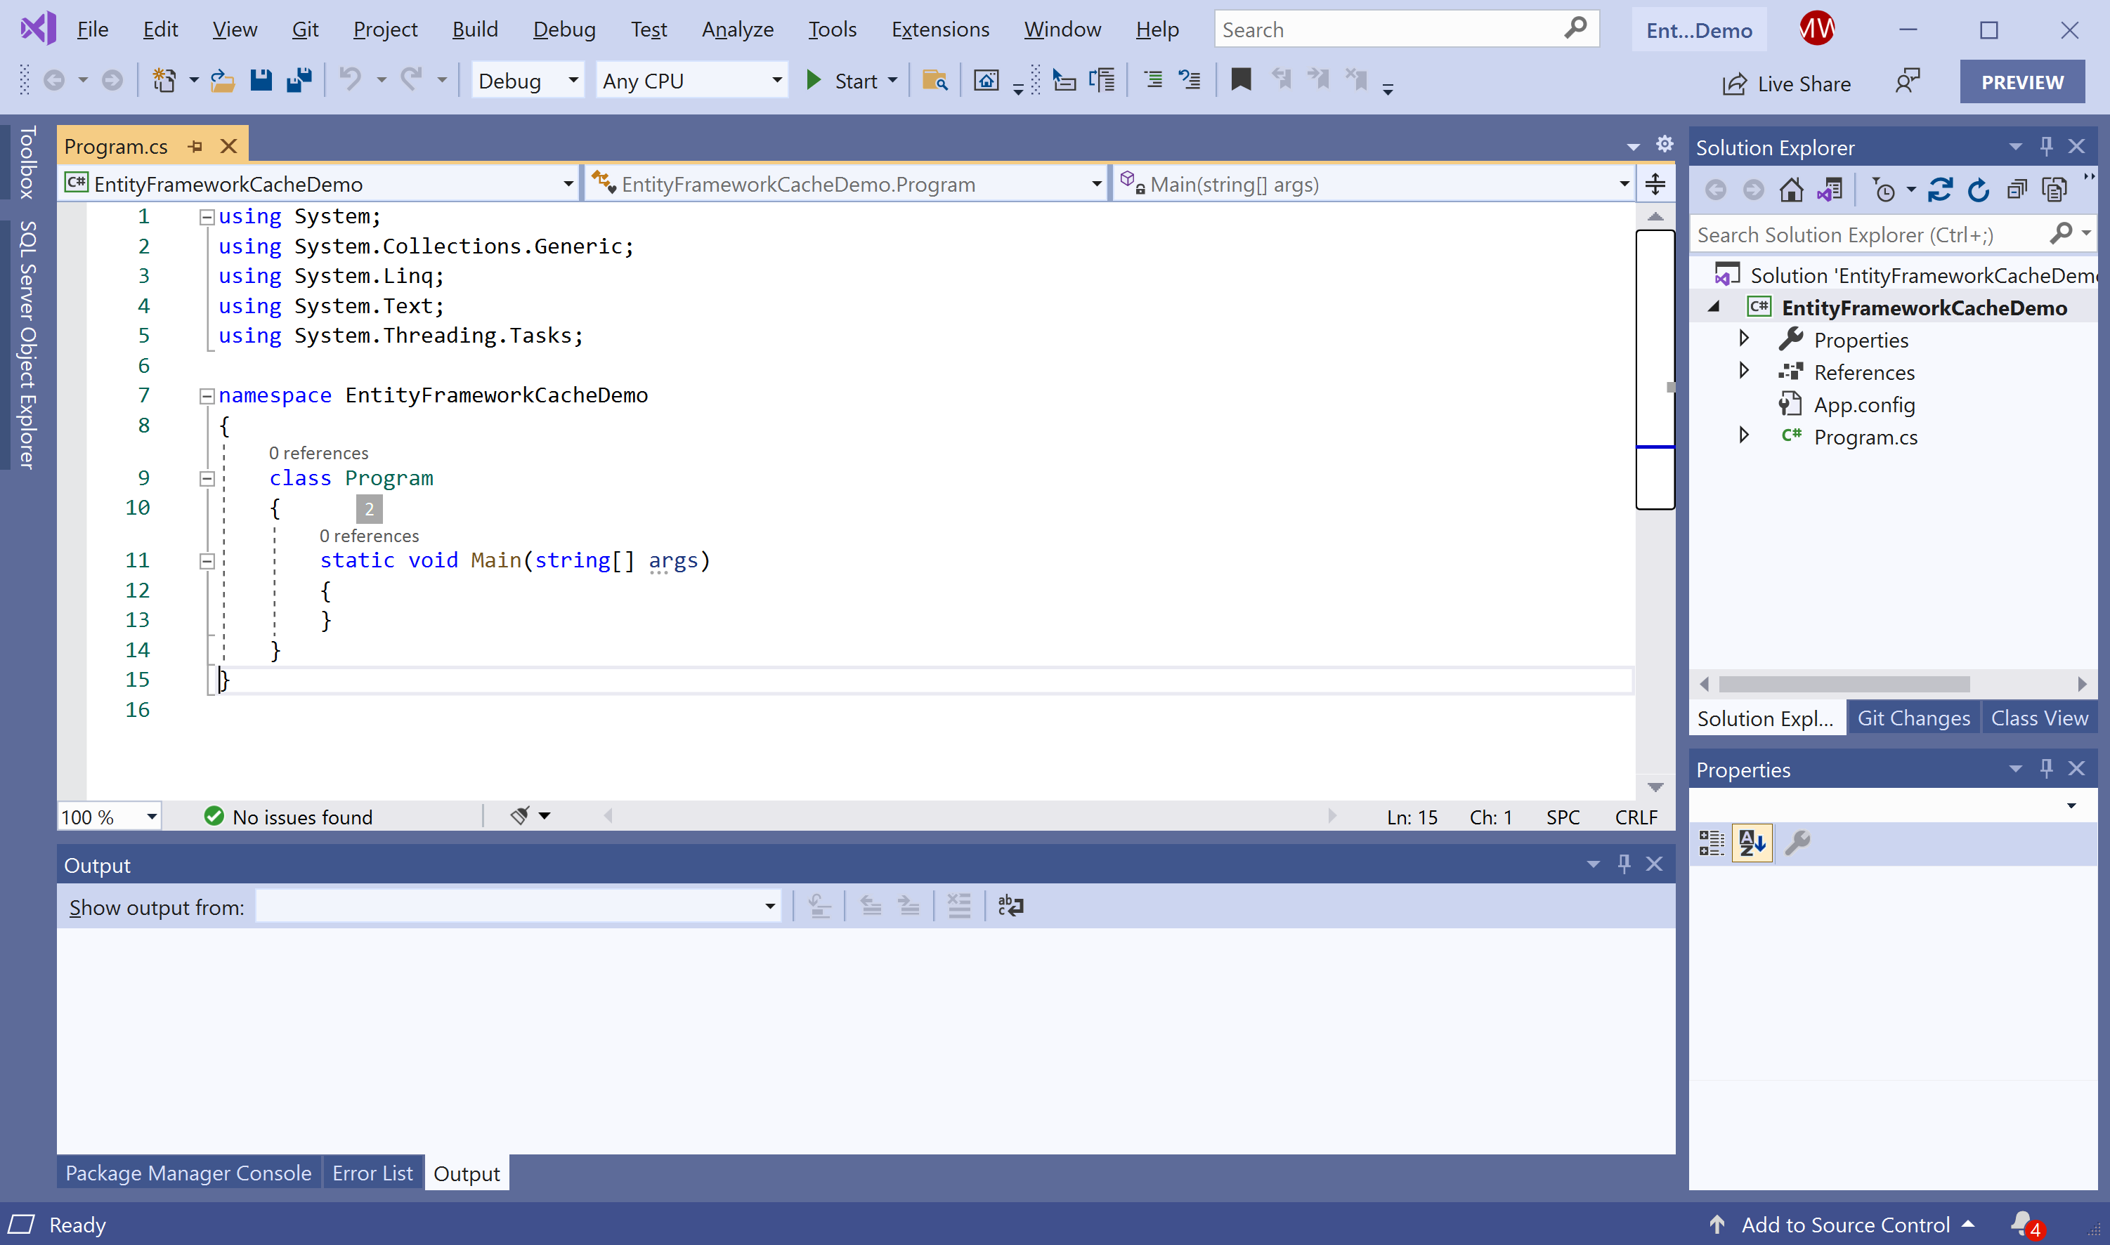Click the Send Feedback icon near Live Share
The width and height of the screenshot is (2110, 1245).
tap(1907, 82)
